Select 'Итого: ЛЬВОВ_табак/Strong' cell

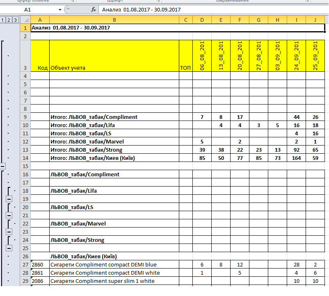click(114, 150)
